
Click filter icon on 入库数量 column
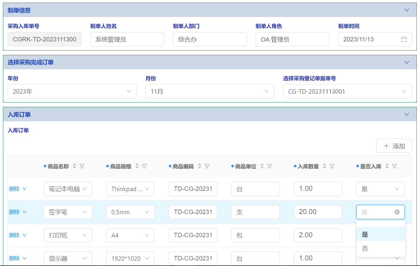tap(332, 166)
